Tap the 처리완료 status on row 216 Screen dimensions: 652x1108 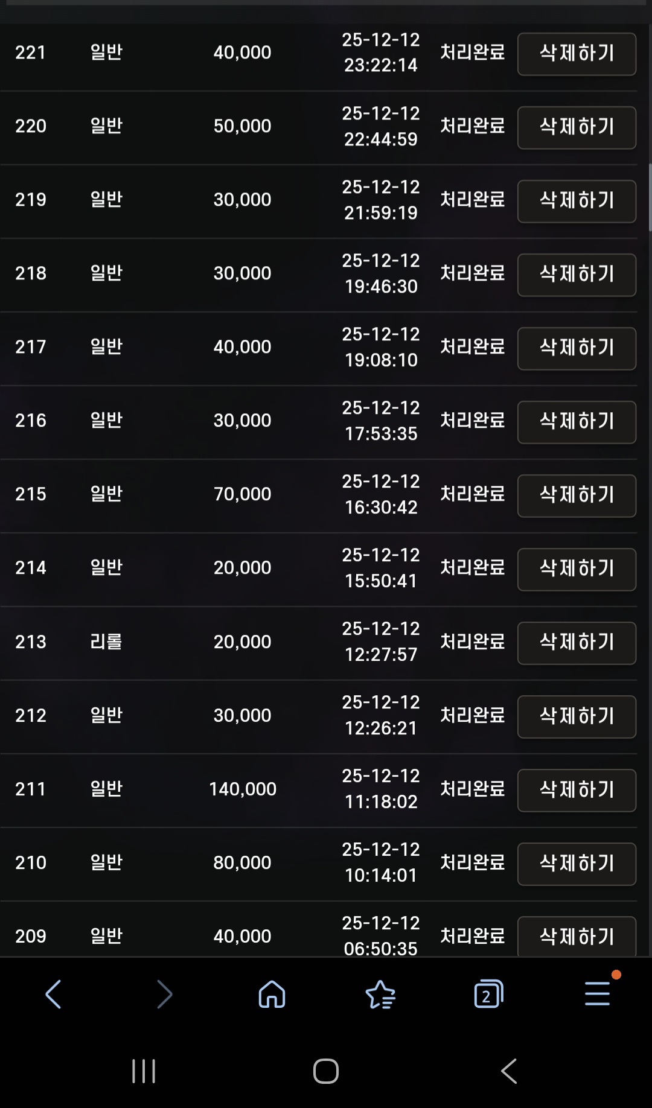(x=472, y=421)
